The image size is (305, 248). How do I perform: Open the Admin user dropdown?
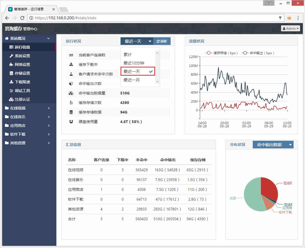(x=291, y=29)
